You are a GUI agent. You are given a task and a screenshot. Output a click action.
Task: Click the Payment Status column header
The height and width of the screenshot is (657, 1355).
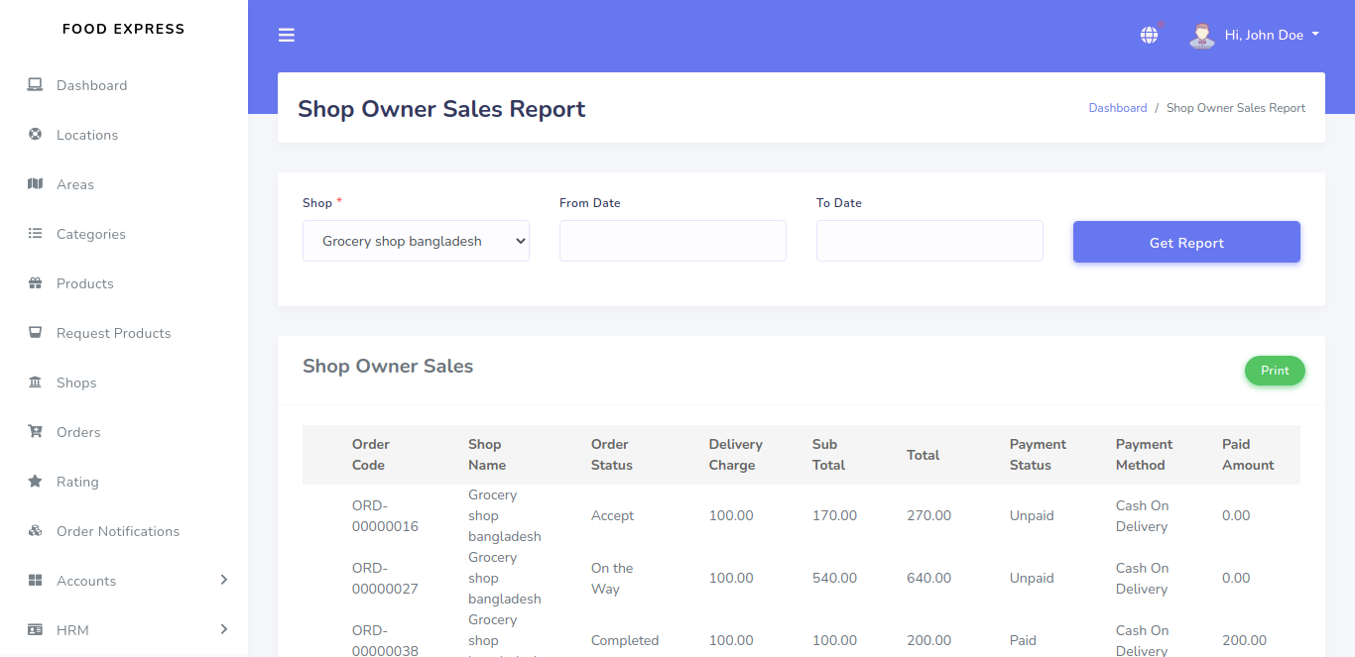(x=1038, y=455)
